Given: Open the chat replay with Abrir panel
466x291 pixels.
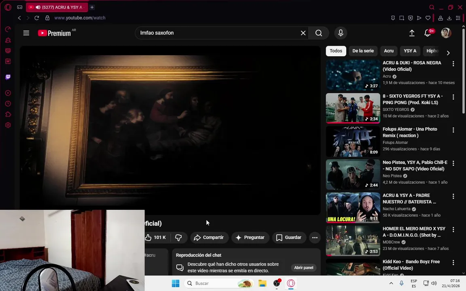Looking at the screenshot, I should [x=303, y=268].
